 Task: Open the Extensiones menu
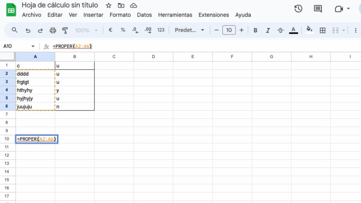tap(214, 15)
